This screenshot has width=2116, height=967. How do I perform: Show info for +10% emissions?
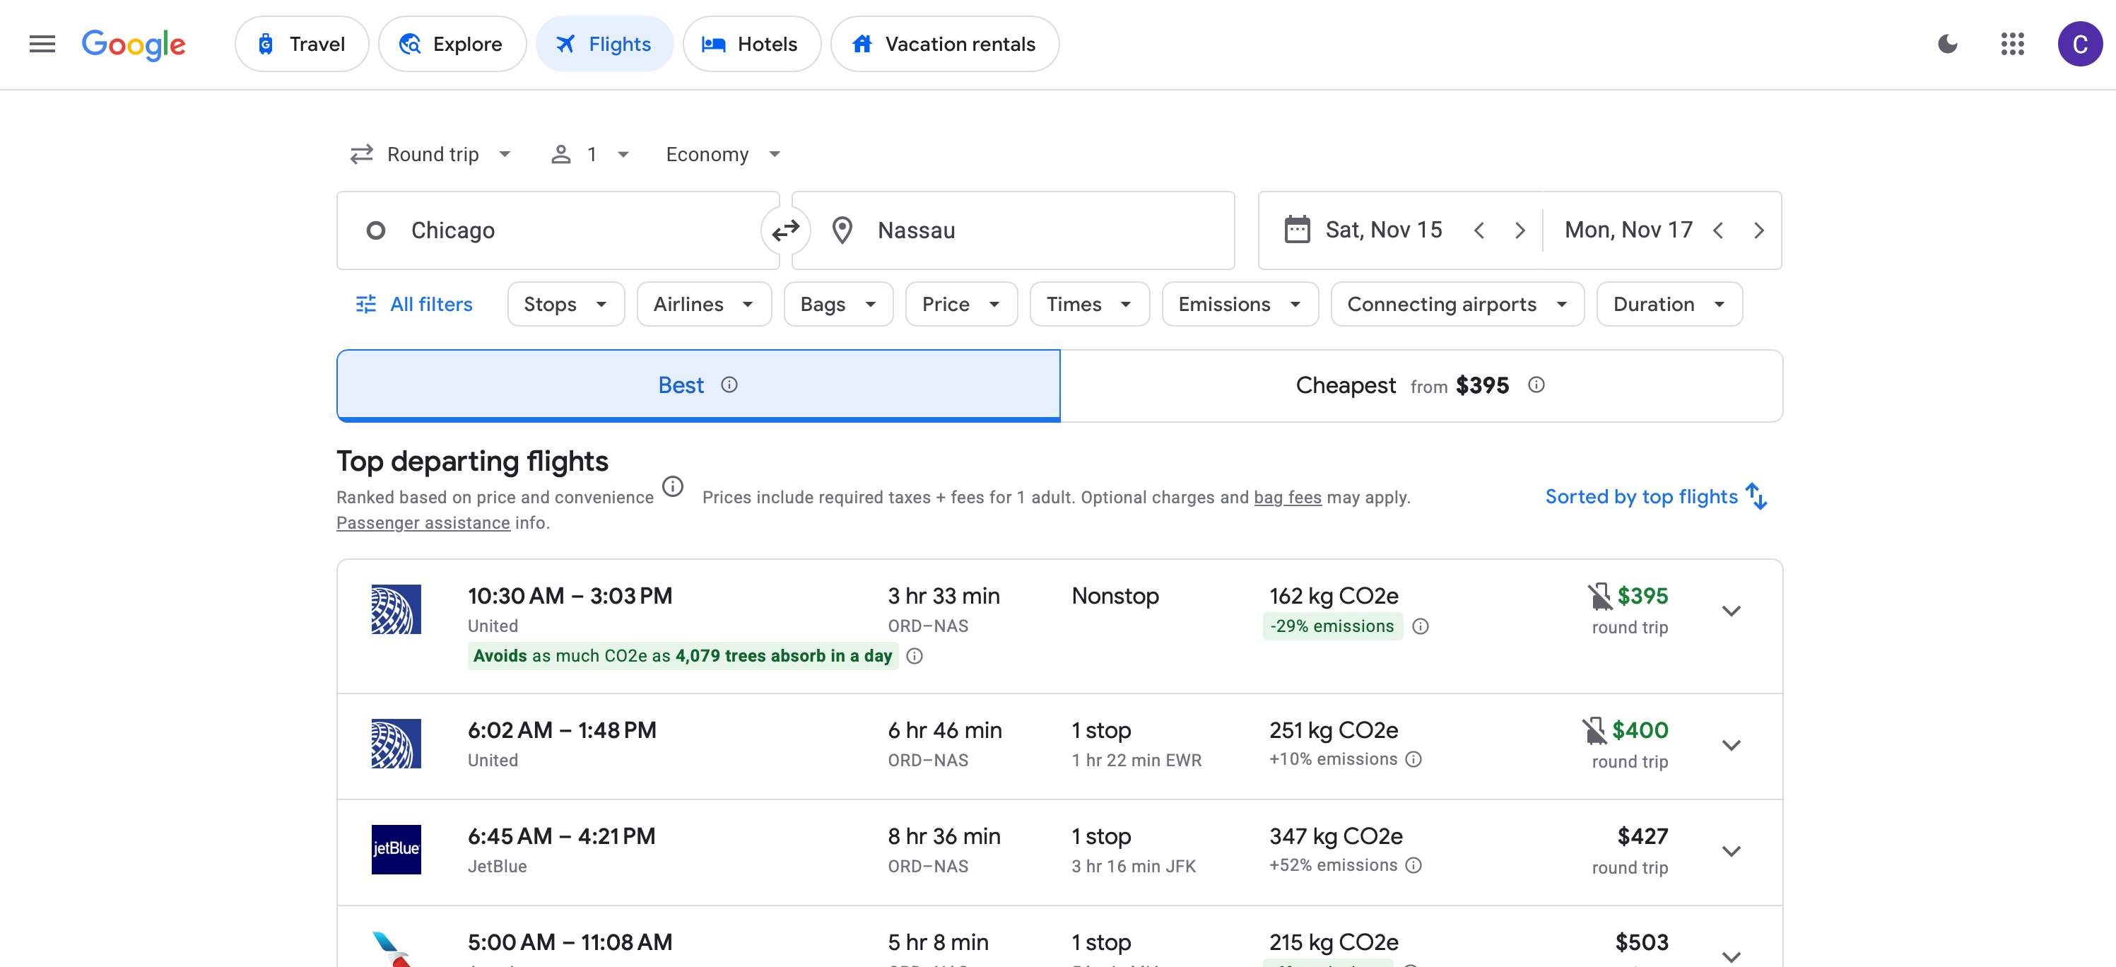(x=1413, y=760)
